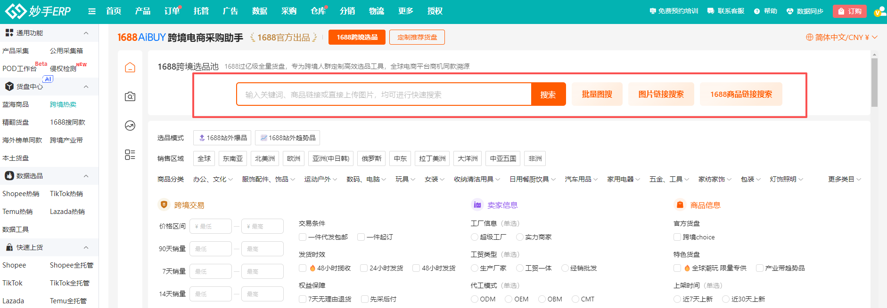The image size is (887, 308).
Task: Click the globe language icon
Action: [x=809, y=37]
